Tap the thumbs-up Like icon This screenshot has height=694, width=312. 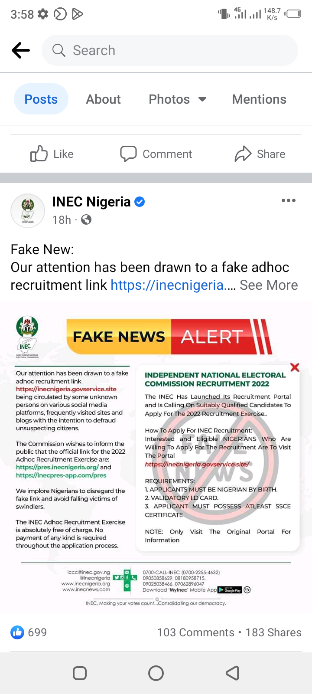(39, 154)
